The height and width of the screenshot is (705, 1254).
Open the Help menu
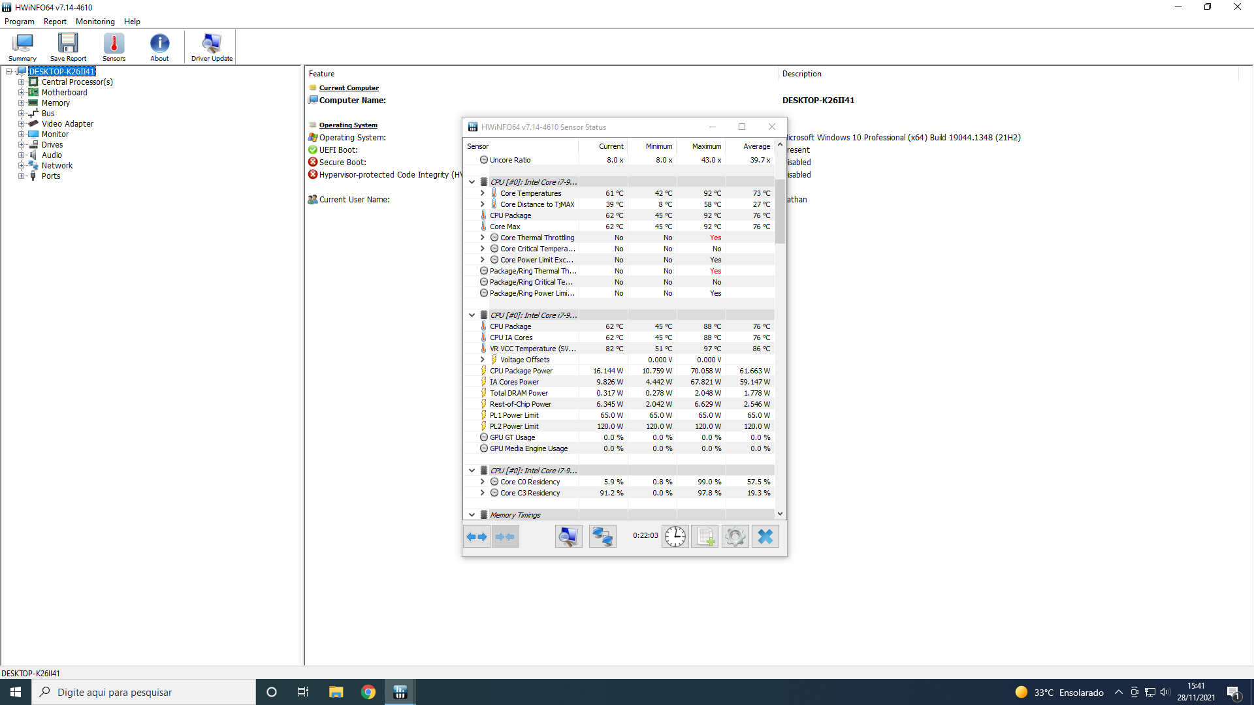click(x=132, y=22)
